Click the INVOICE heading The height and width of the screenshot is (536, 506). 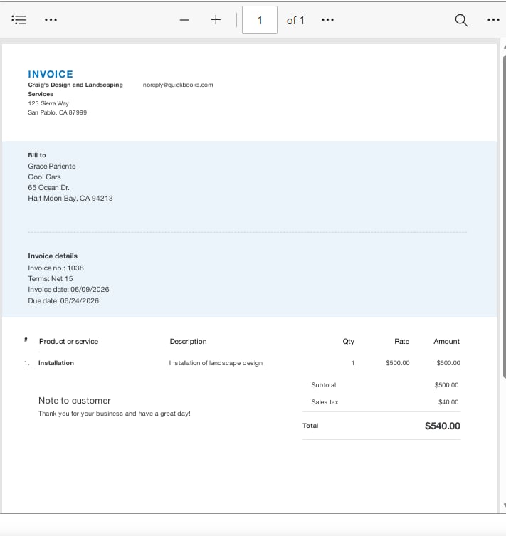point(51,74)
